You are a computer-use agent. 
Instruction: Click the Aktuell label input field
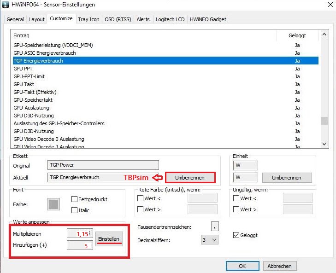(x=103, y=178)
